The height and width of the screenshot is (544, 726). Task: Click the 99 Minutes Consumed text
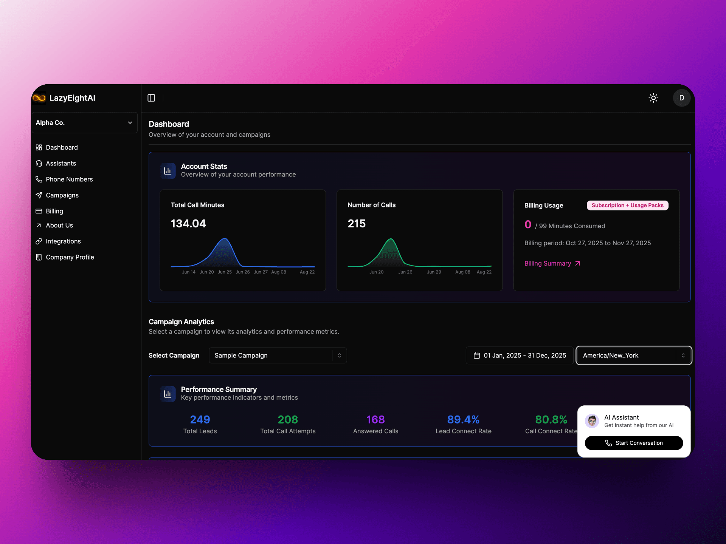570,226
